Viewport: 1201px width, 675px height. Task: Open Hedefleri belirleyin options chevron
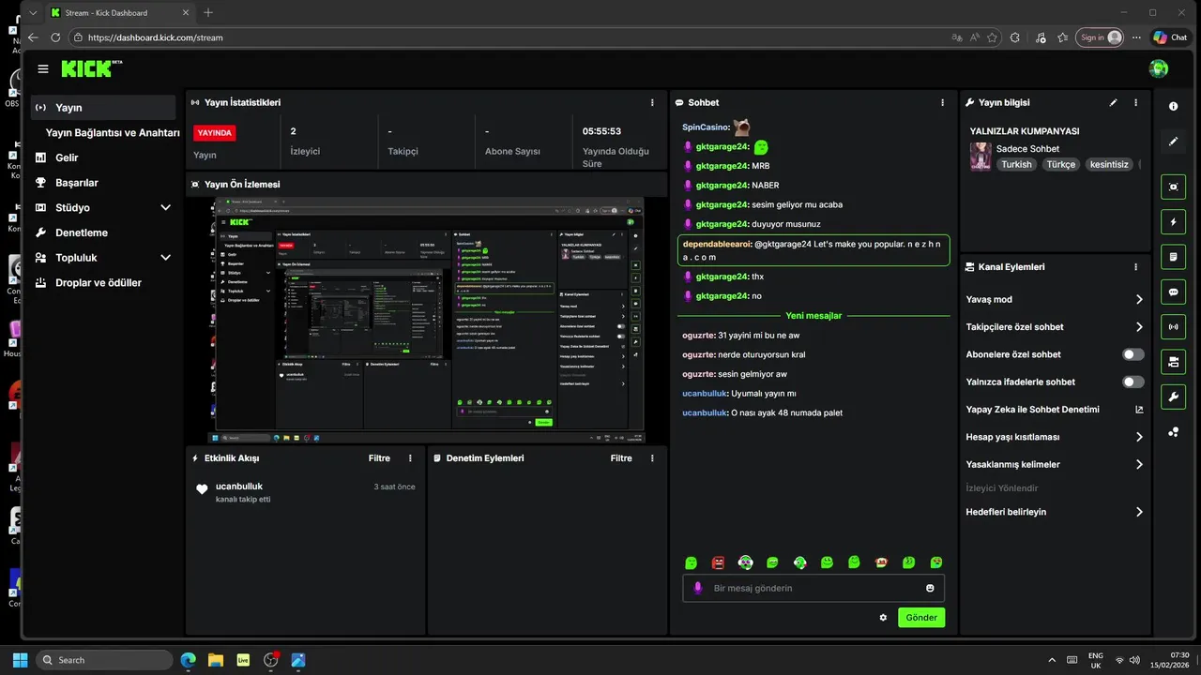click(1139, 512)
